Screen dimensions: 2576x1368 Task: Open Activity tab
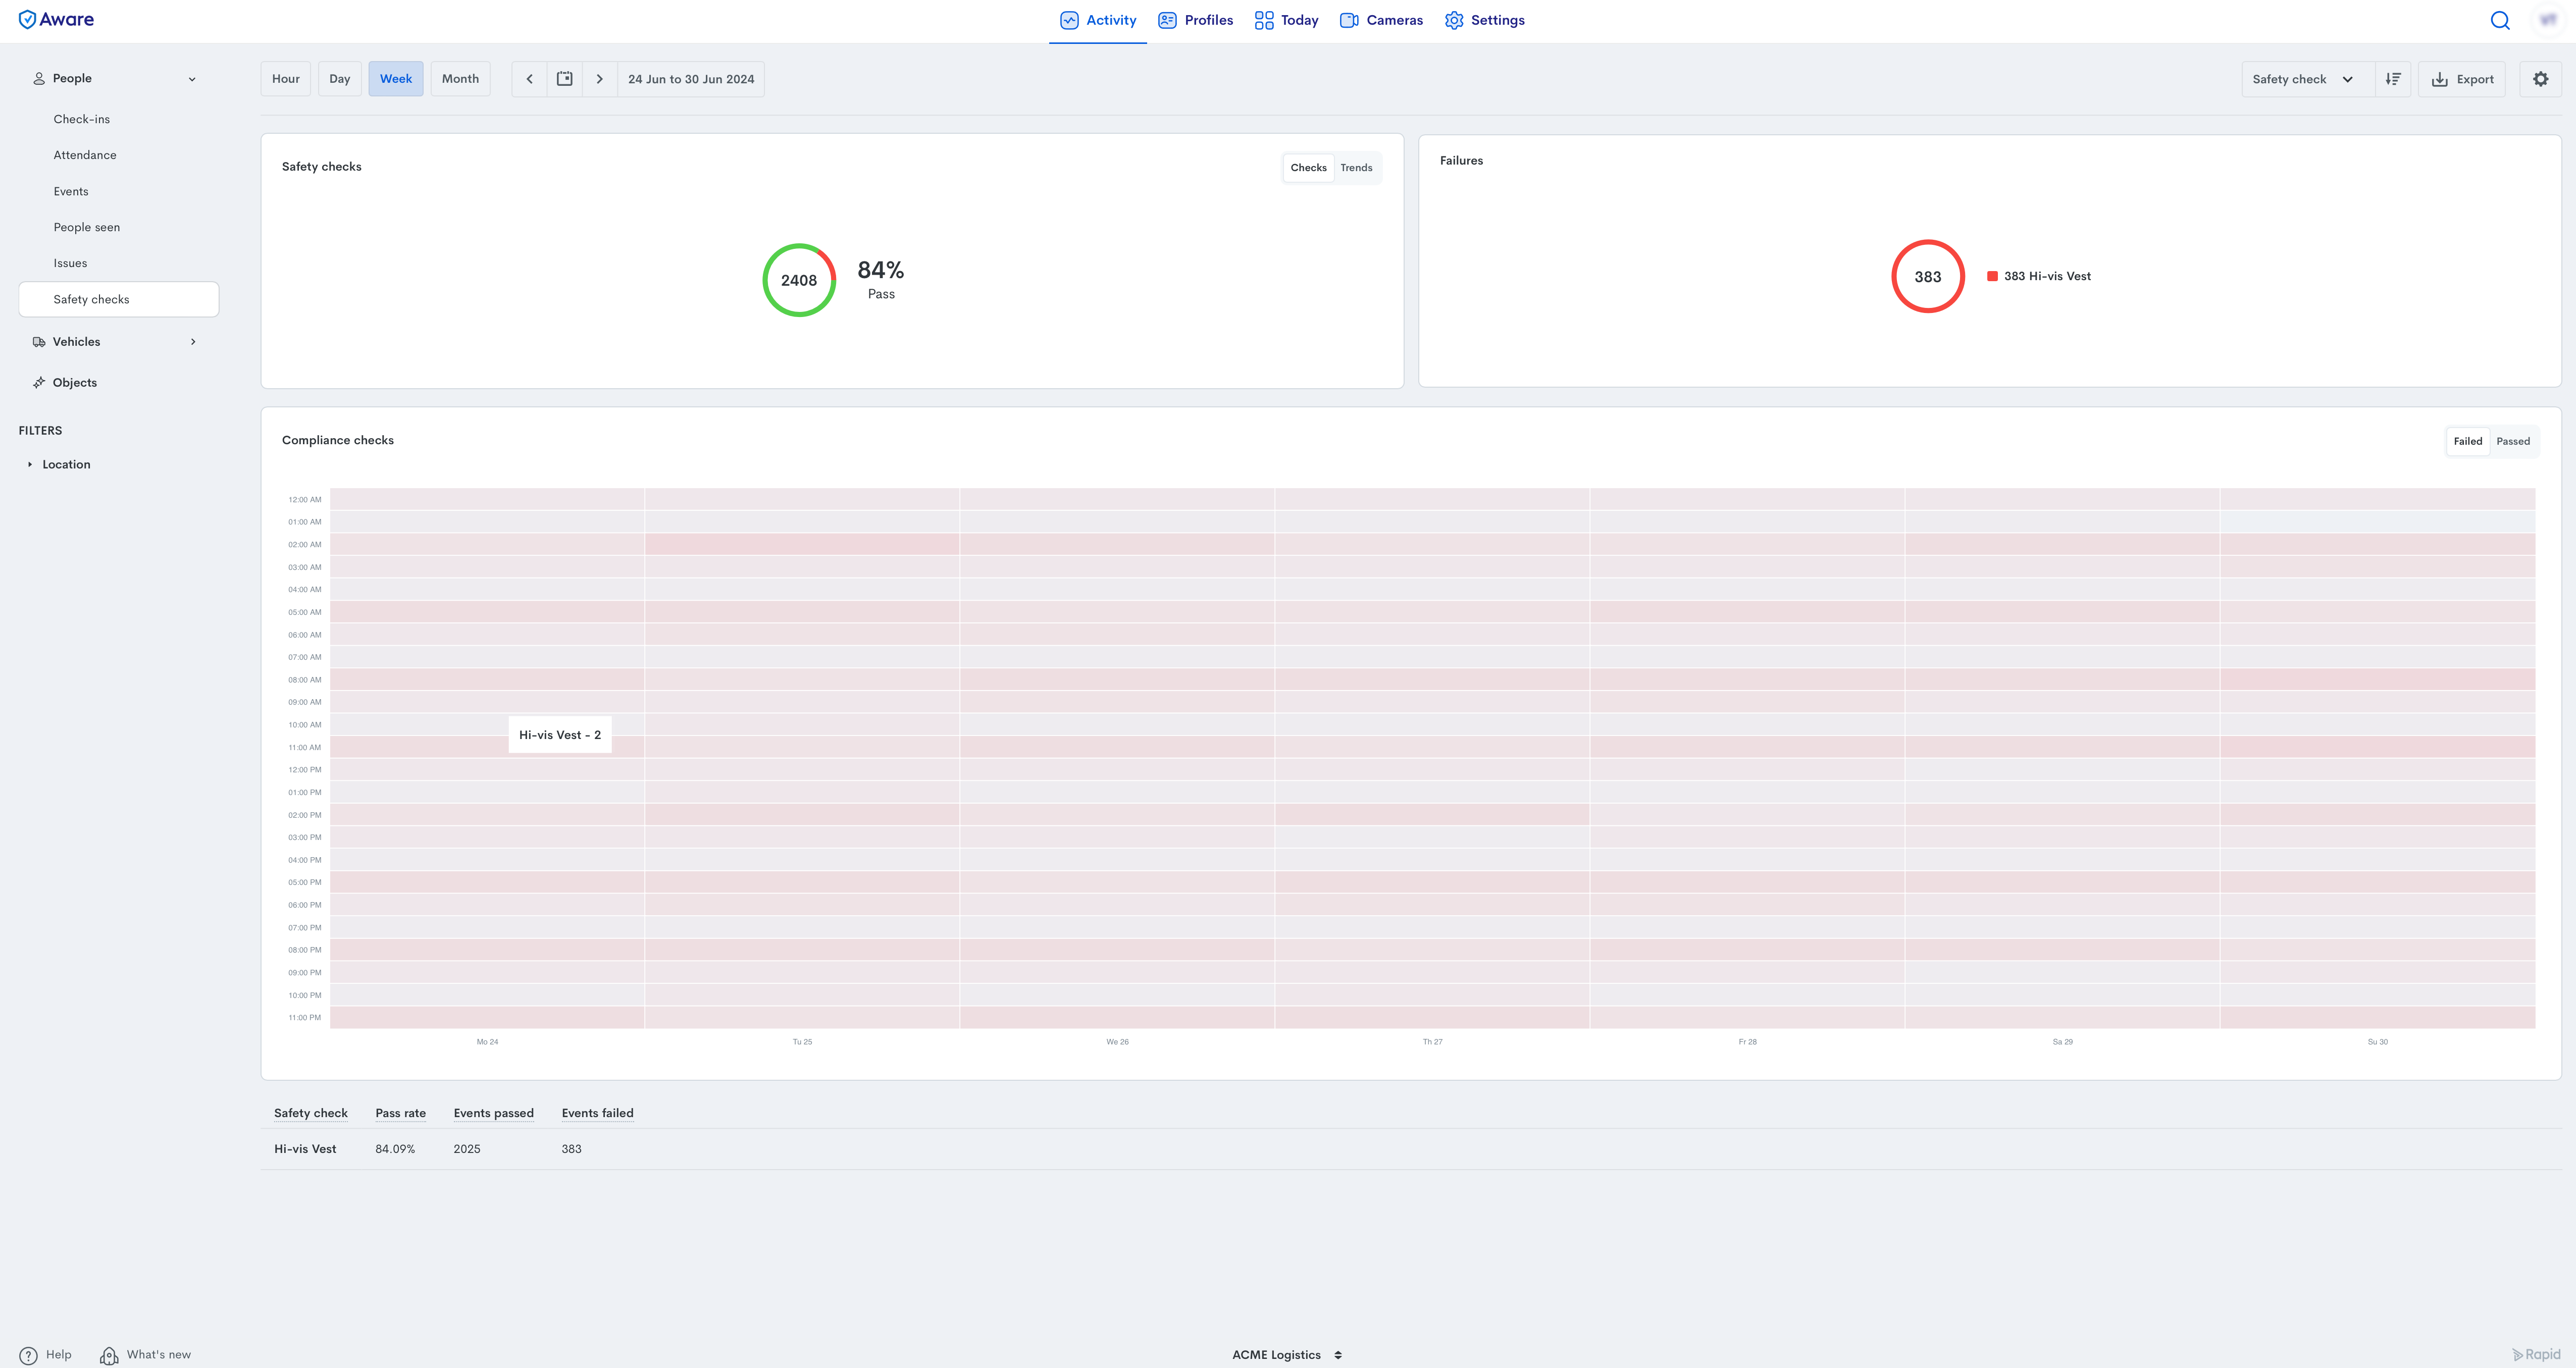1098,20
